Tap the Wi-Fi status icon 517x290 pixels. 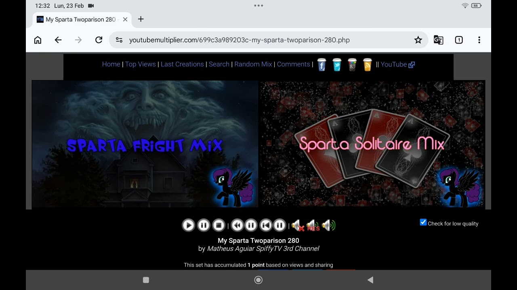(x=465, y=6)
